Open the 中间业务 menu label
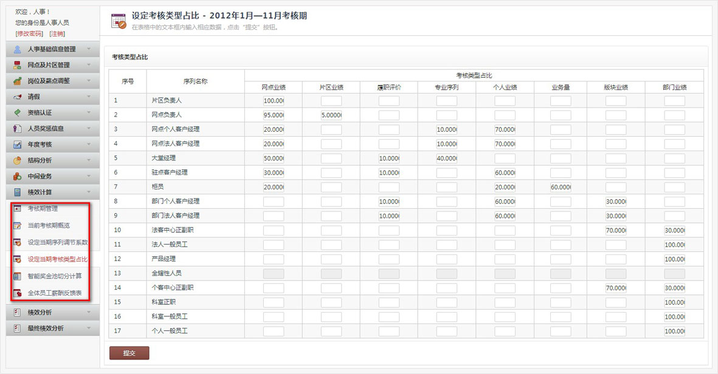The width and height of the screenshot is (718, 374). click(40, 176)
